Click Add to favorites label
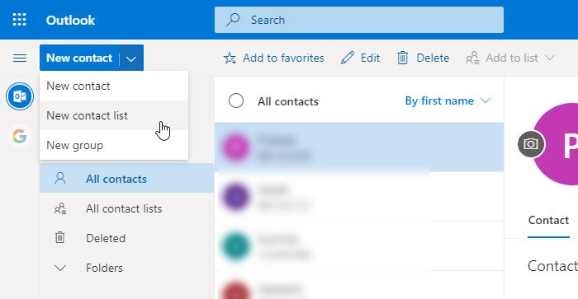The image size is (578, 299). [283, 58]
